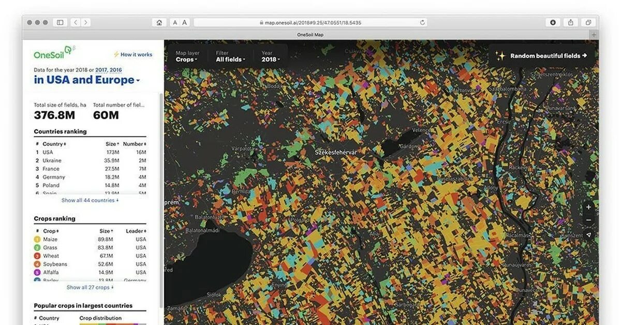Open the Safari home page icon
Image resolution: width=621 pixels, height=325 pixels.
pos(159,23)
